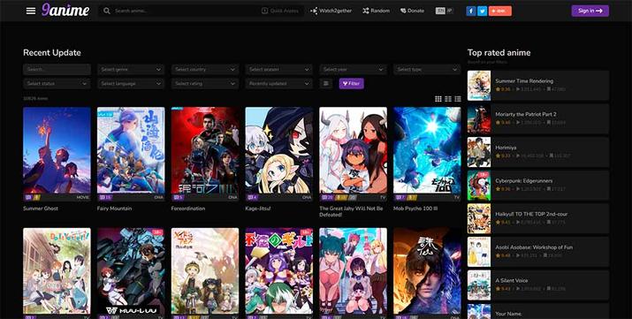Click the orange share counter button
The width and height of the screenshot is (632, 319).
[x=499, y=11]
